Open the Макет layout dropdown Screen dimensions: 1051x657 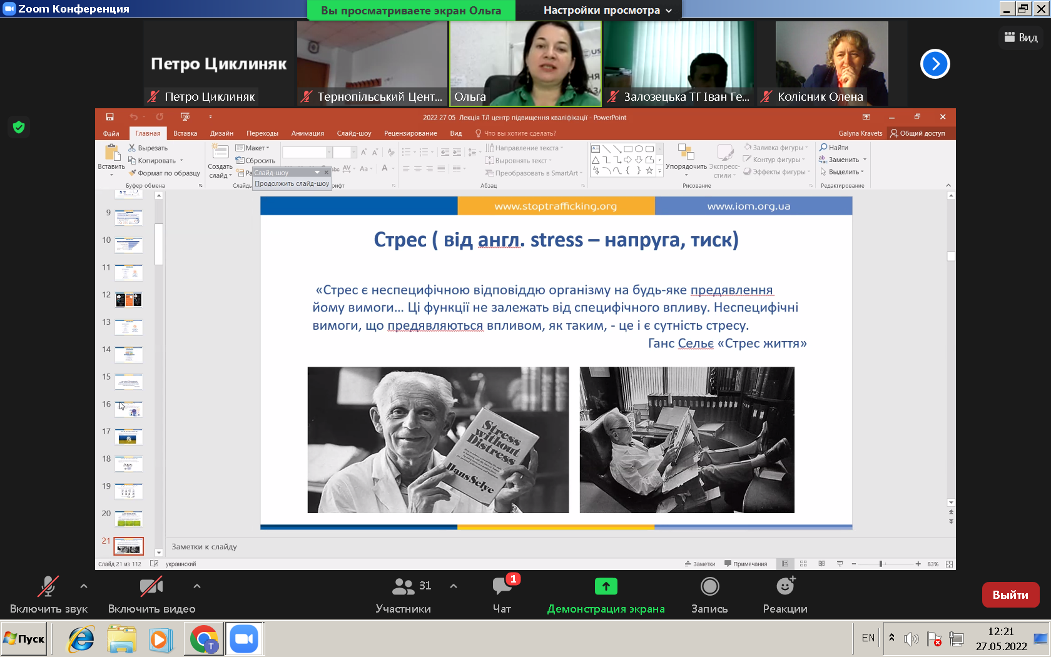click(253, 148)
